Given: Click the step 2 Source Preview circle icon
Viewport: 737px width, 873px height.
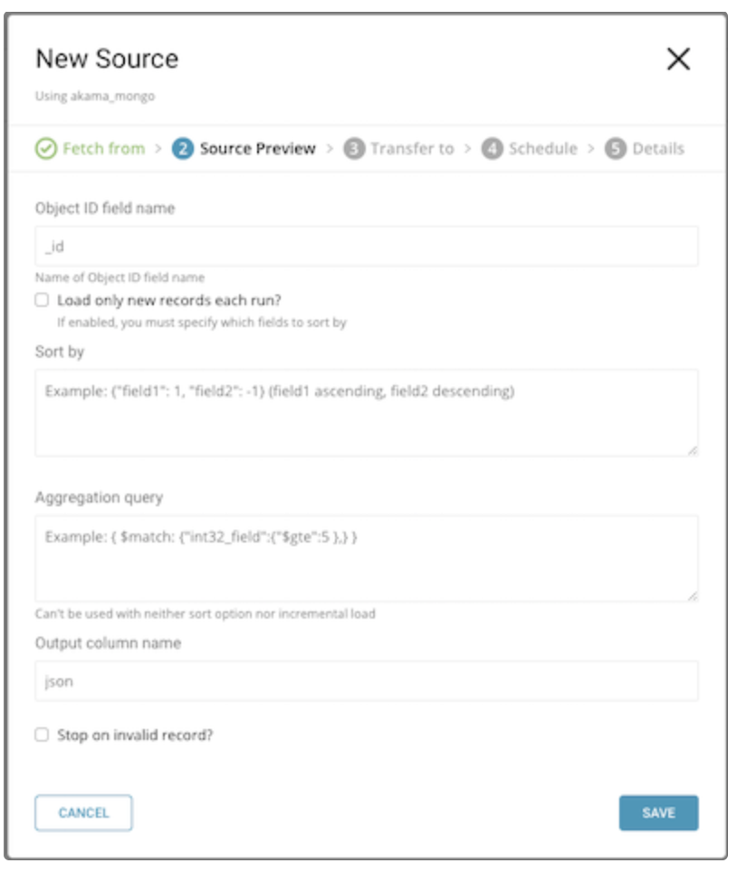Looking at the screenshot, I should pyautogui.click(x=183, y=149).
